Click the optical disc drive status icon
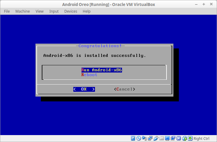Screen dimensions: 217x142 139,138
